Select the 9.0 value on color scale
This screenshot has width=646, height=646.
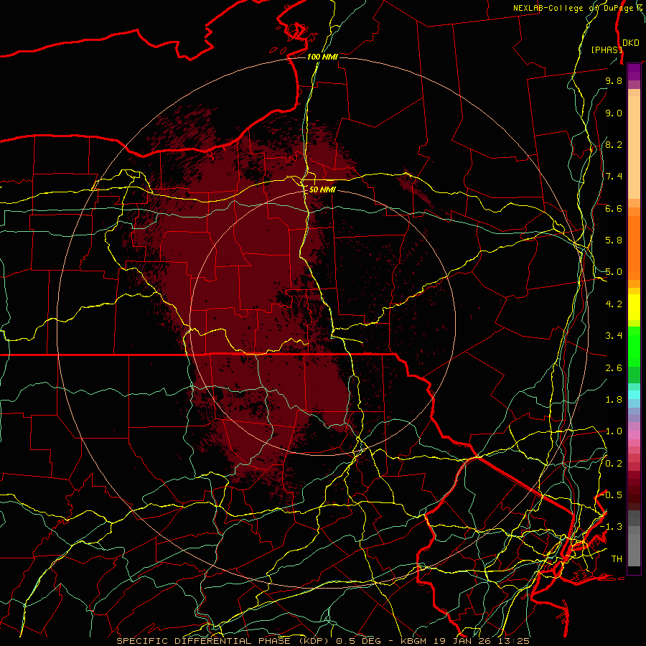pos(614,113)
